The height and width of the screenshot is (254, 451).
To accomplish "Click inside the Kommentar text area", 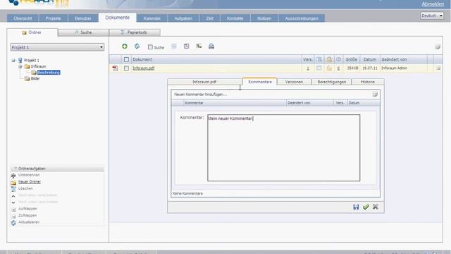I will point(283,147).
